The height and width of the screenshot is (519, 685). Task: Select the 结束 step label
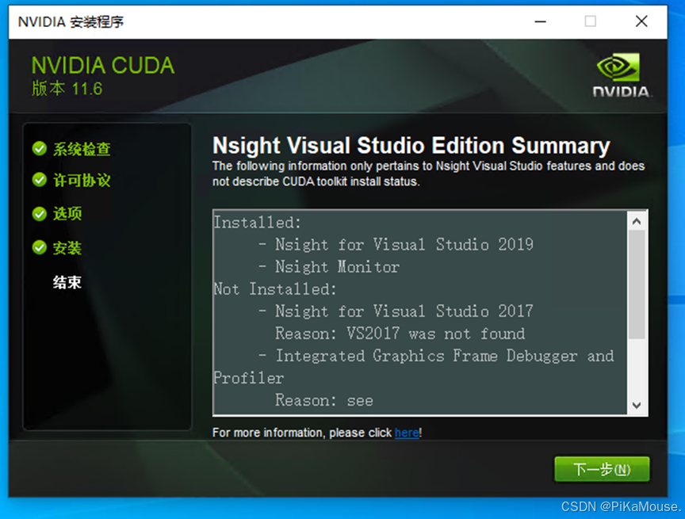[67, 282]
